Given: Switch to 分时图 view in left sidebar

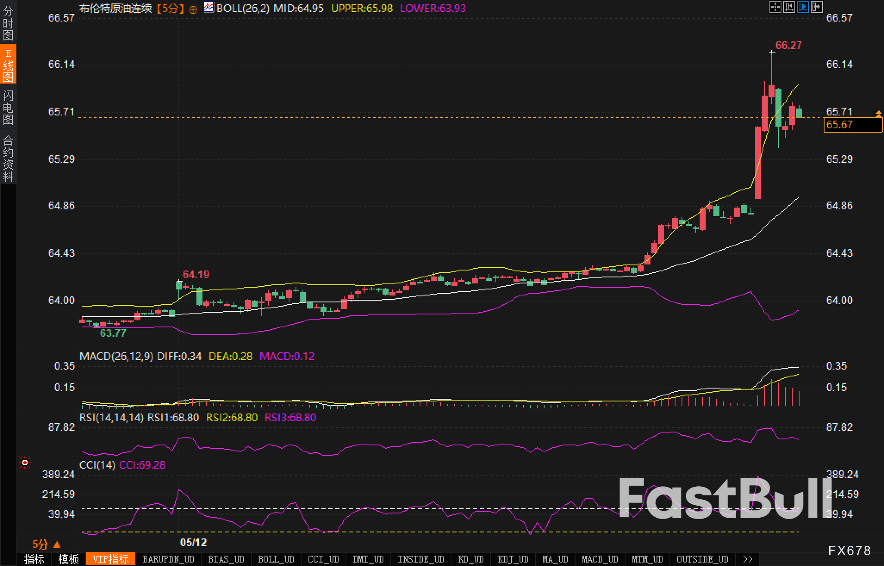Looking at the screenshot, I should point(8,23).
